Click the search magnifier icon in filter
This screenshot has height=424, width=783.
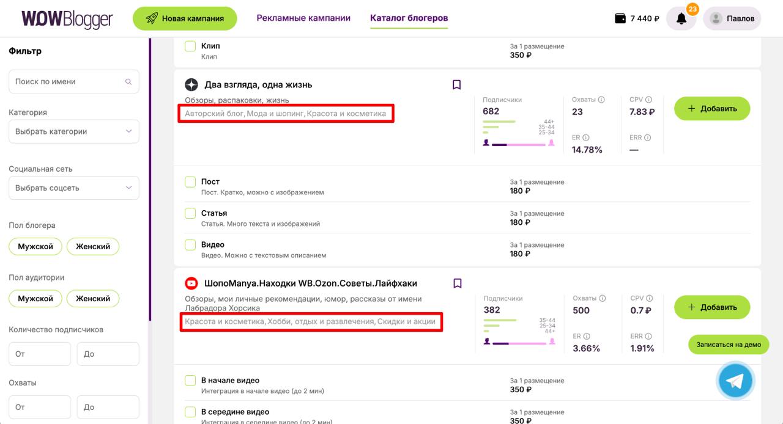tap(128, 81)
